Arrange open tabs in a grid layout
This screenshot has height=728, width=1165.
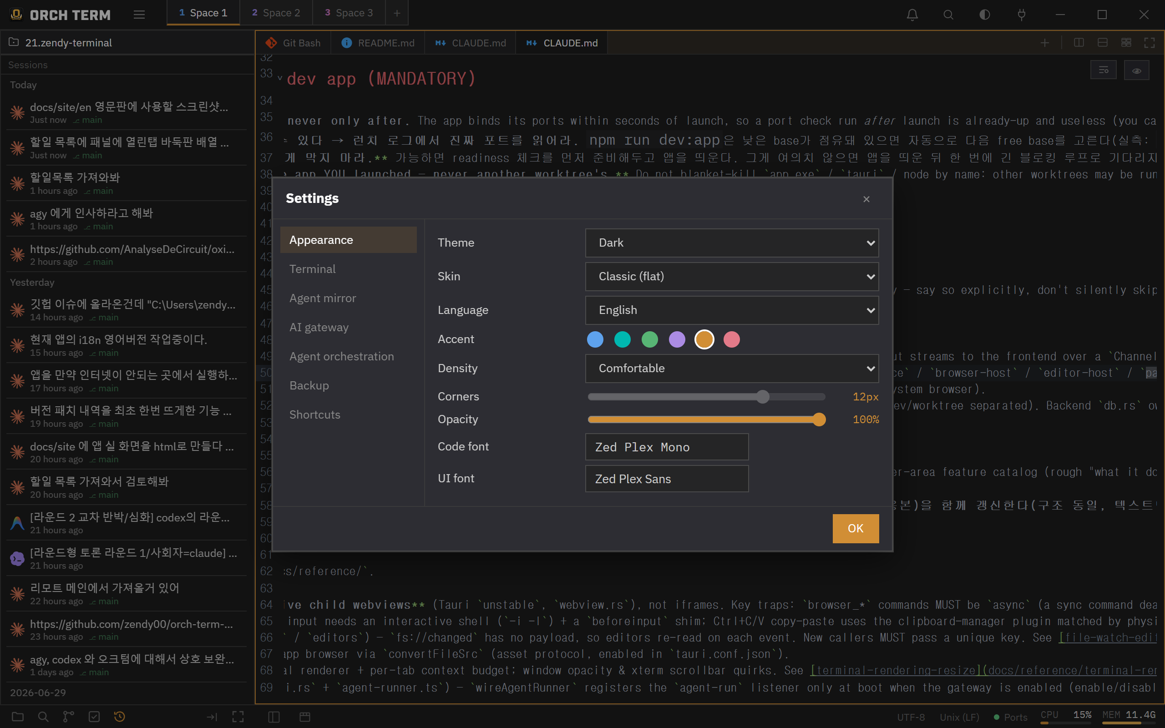(x=1126, y=43)
